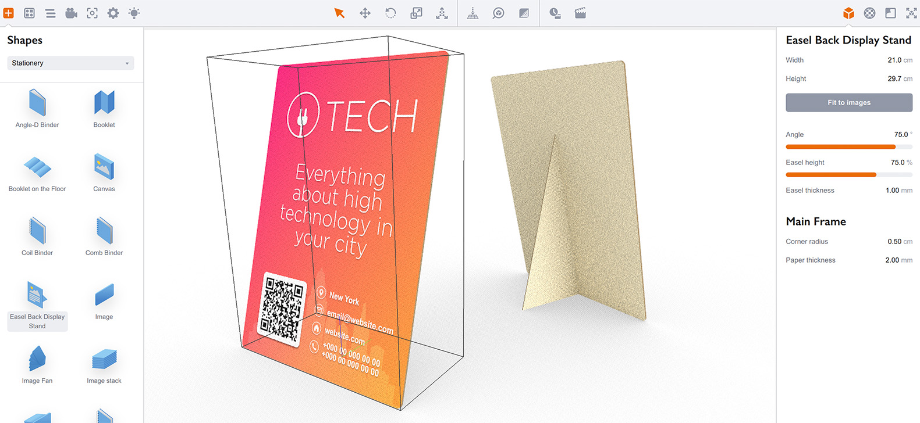Click the focus frame snapshot icon
The height and width of the screenshot is (423, 920).
click(x=93, y=13)
